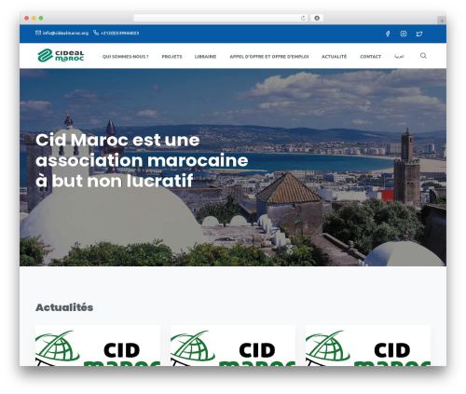Click the Cideal Maroc logo
Image resolution: width=466 pixels, height=394 pixels.
pos(61,56)
